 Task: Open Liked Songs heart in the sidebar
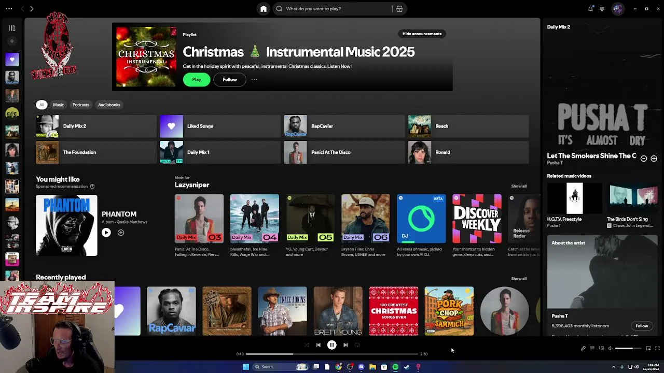pyautogui.click(x=12, y=60)
